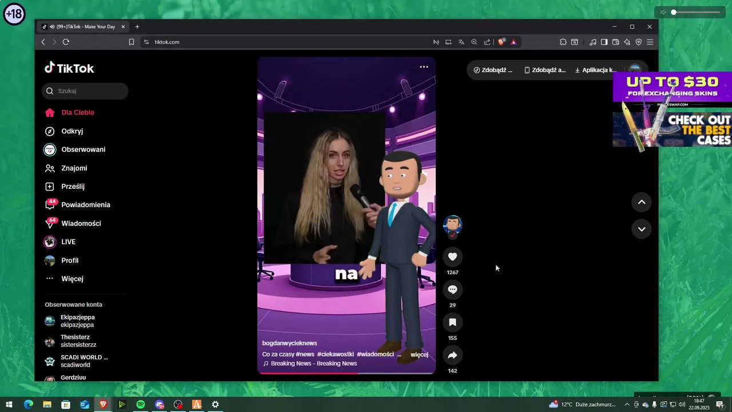Open the zoom magnifier icon in the address bar
This screenshot has height=412, width=732.
(x=474, y=42)
